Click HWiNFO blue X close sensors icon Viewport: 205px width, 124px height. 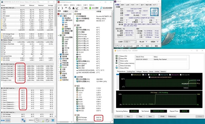(53, 120)
